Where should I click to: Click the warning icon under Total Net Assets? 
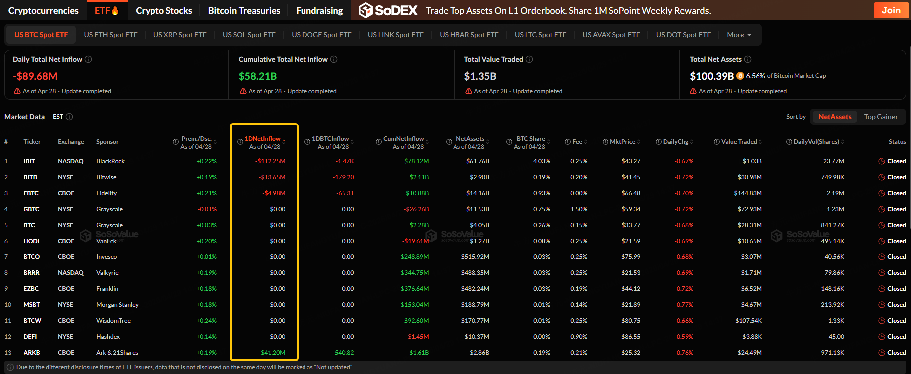(693, 91)
